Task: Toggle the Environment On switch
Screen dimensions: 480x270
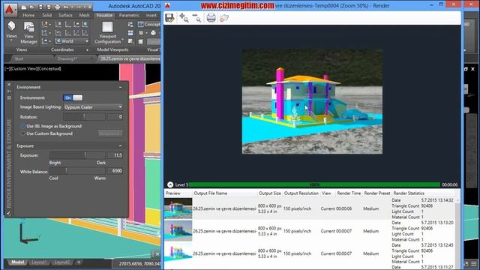Action: point(73,97)
